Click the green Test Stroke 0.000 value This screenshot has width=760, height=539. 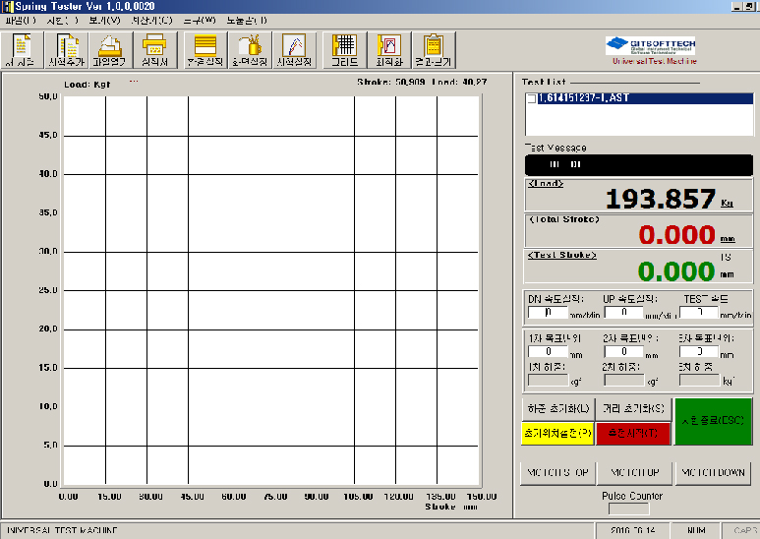[x=676, y=271]
